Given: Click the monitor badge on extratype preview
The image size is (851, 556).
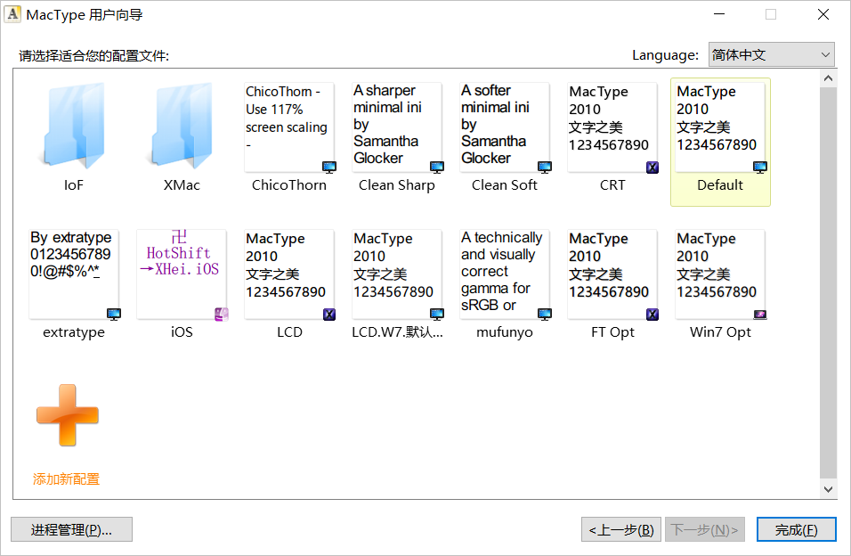Looking at the screenshot, I should coord(114,315).
